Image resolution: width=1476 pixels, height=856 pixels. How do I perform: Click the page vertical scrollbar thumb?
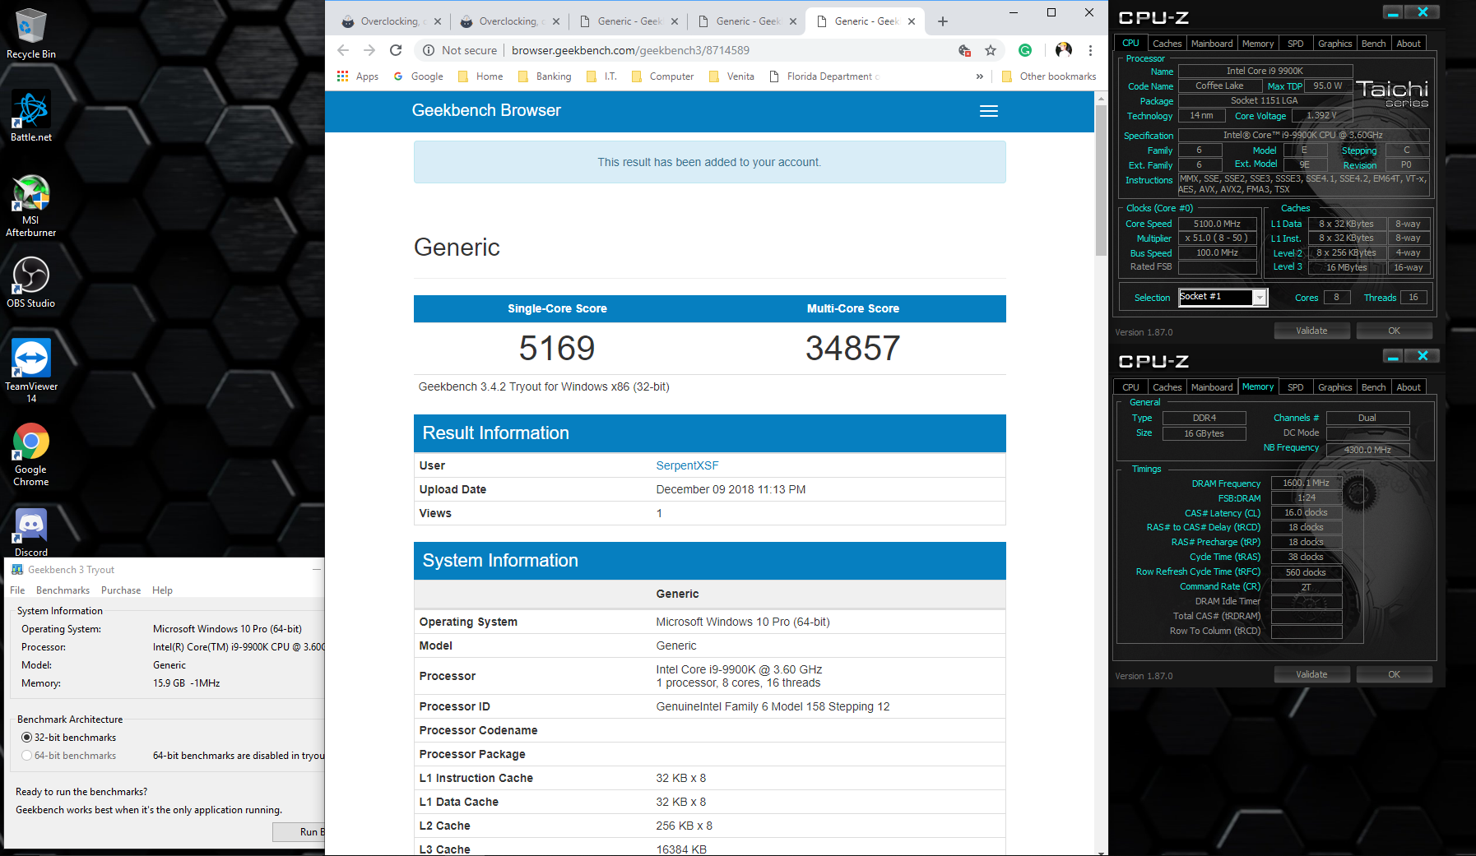point(1101,180)
